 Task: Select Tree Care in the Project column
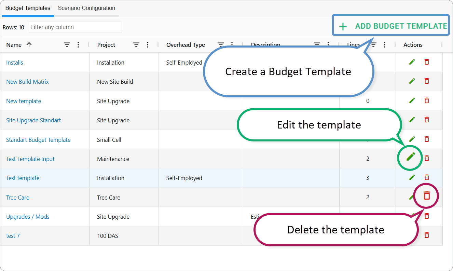109,198
